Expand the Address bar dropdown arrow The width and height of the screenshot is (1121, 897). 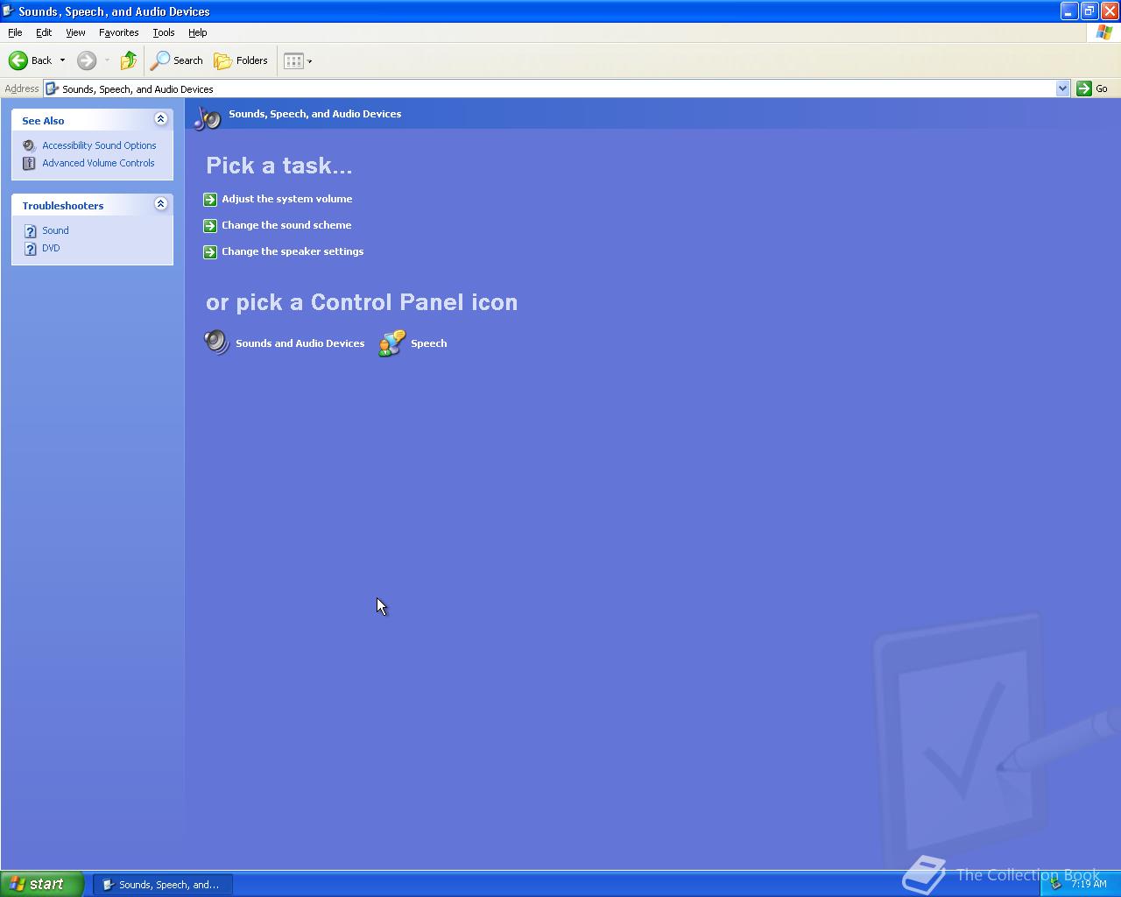pos(1063,88)
